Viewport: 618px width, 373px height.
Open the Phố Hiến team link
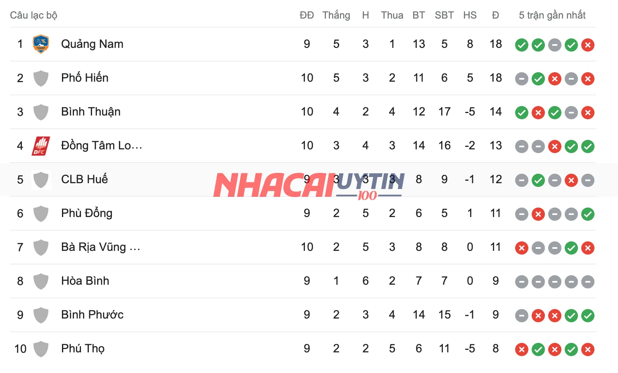click(x=85, y=78)
